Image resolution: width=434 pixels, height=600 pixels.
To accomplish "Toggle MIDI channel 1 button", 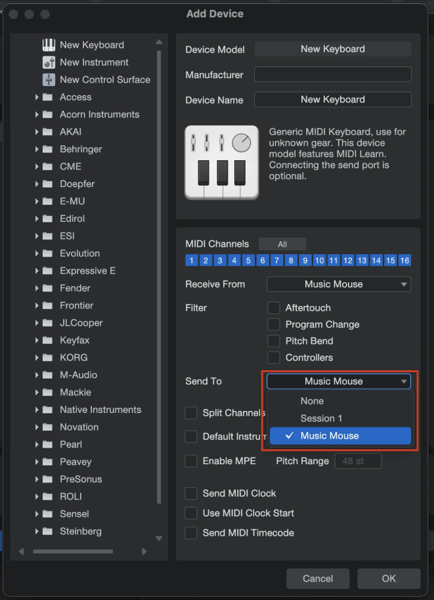I will point(192,261).
